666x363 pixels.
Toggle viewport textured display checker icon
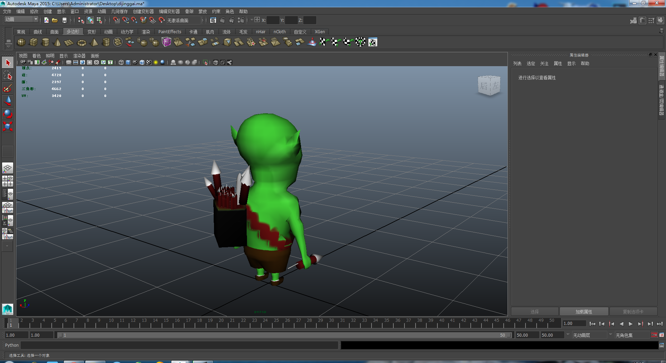[149, 62]
